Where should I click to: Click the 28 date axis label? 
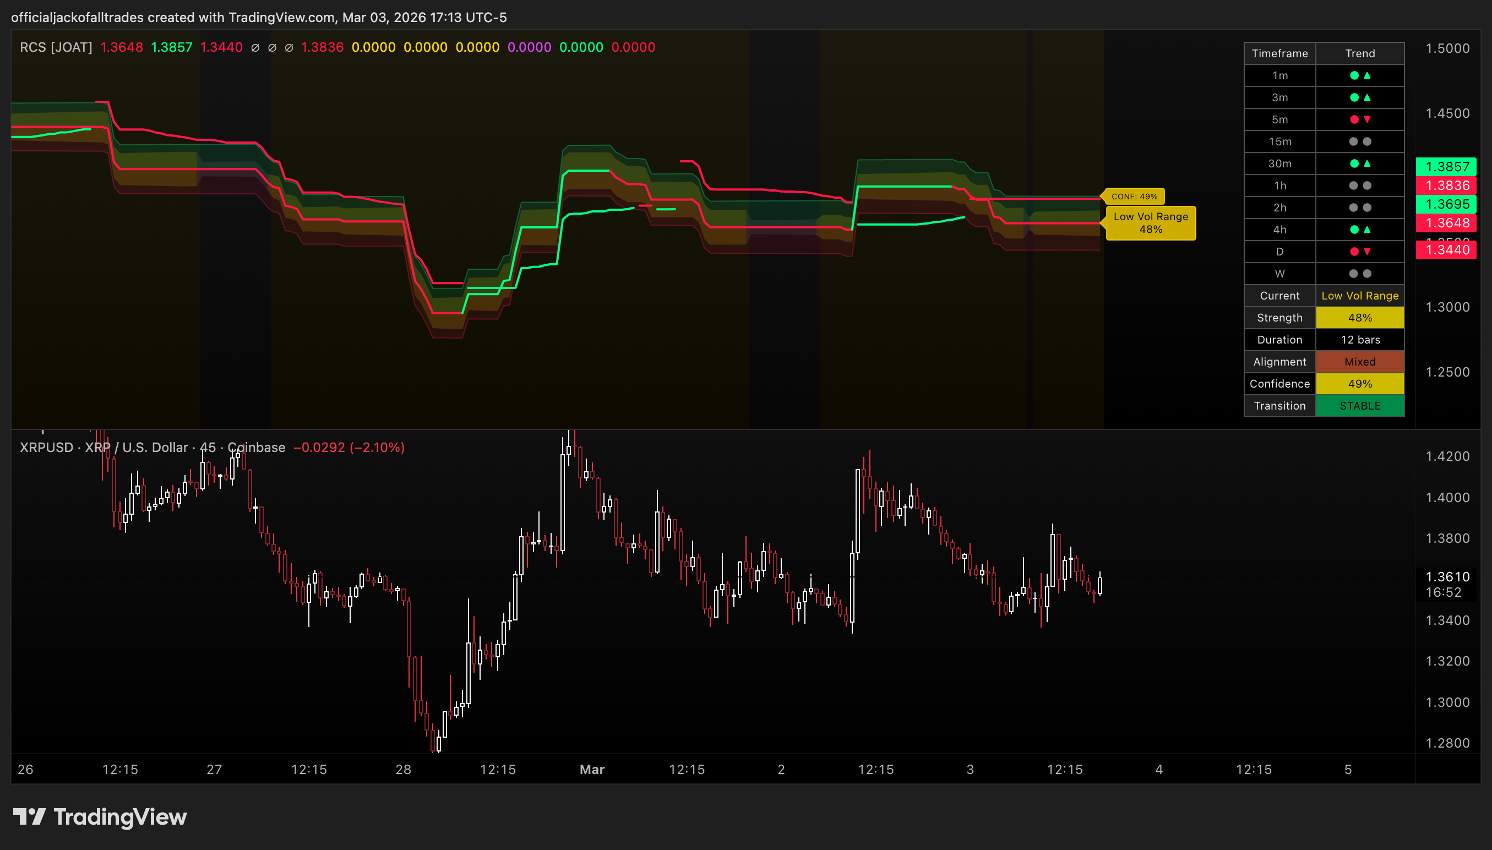click(404, 770)
